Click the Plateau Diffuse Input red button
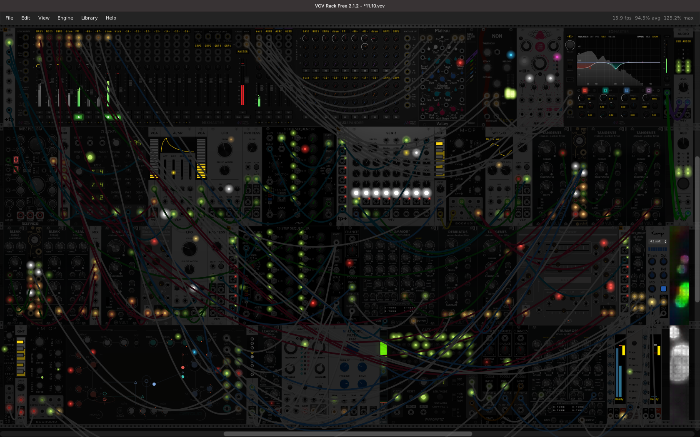This screenshot has height=437, width=700. tap(460, 62)
